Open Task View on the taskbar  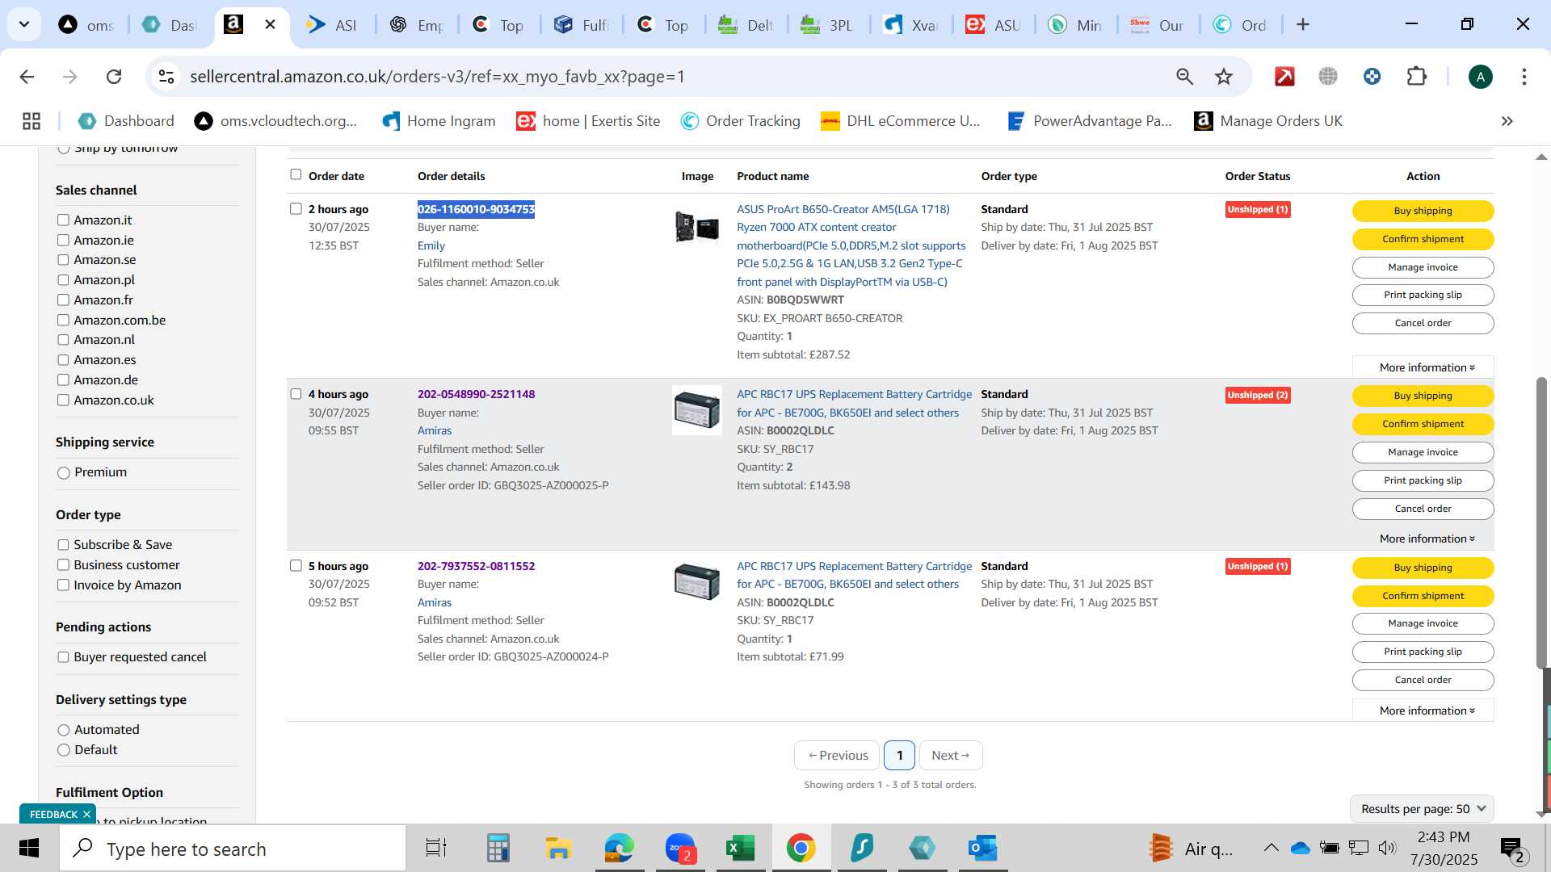[x=436, y=849]
